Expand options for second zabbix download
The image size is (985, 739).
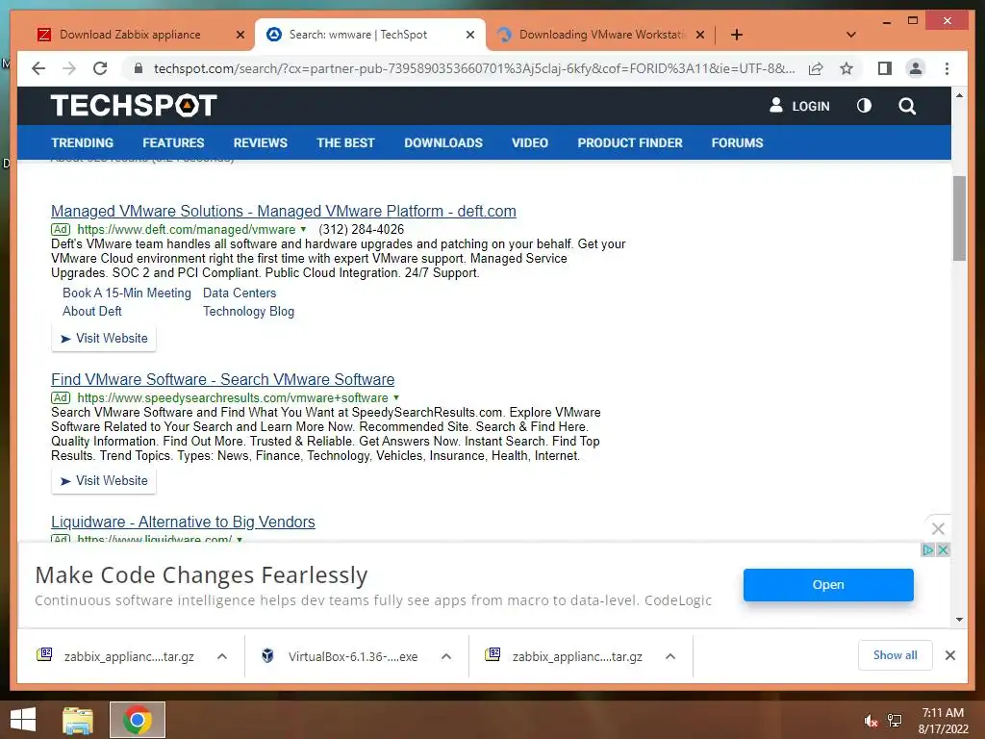(x=670, y=656)
